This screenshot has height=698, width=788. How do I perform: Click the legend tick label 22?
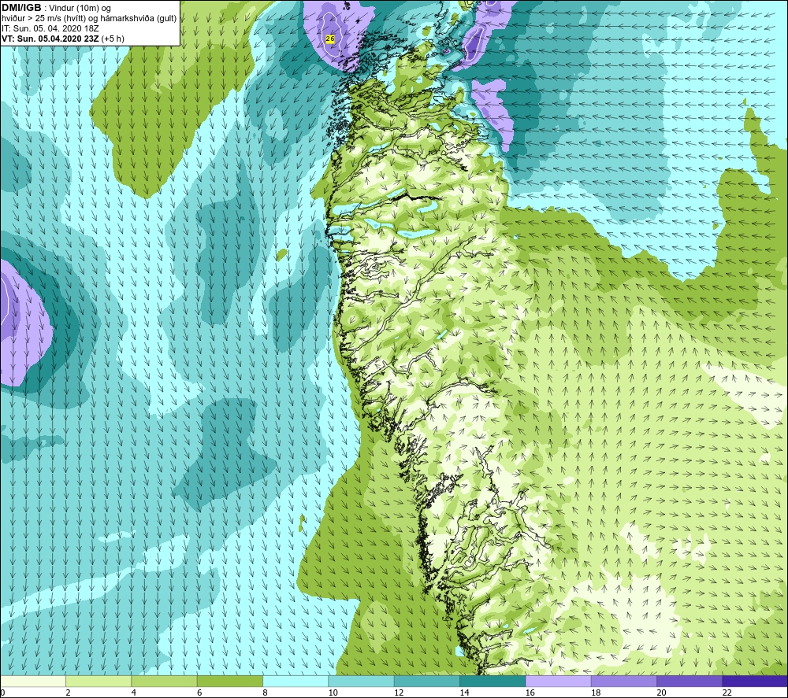(727, 692)
